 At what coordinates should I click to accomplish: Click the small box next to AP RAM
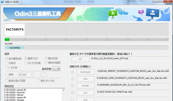(44, 74)
